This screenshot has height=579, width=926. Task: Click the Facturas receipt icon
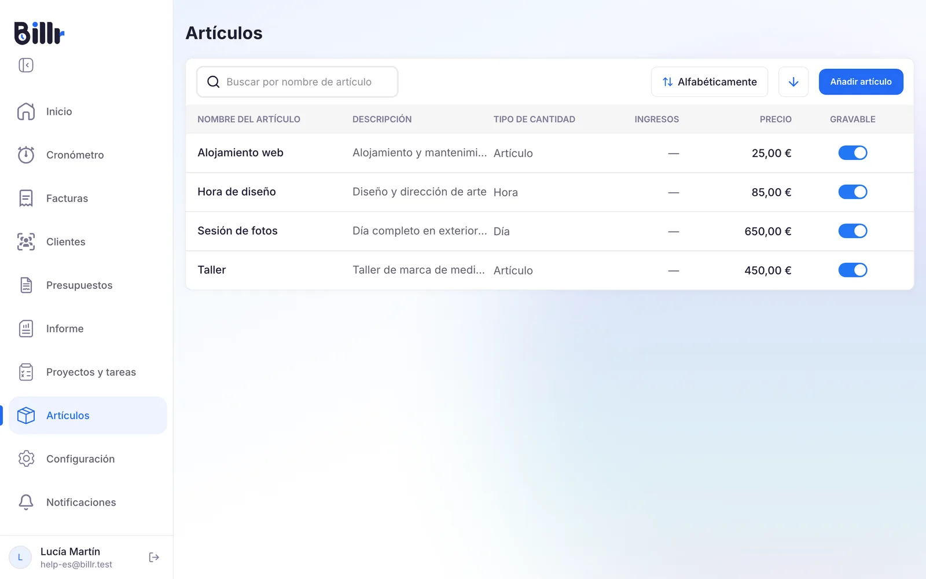pyautogui.click(x=26, y=198)
